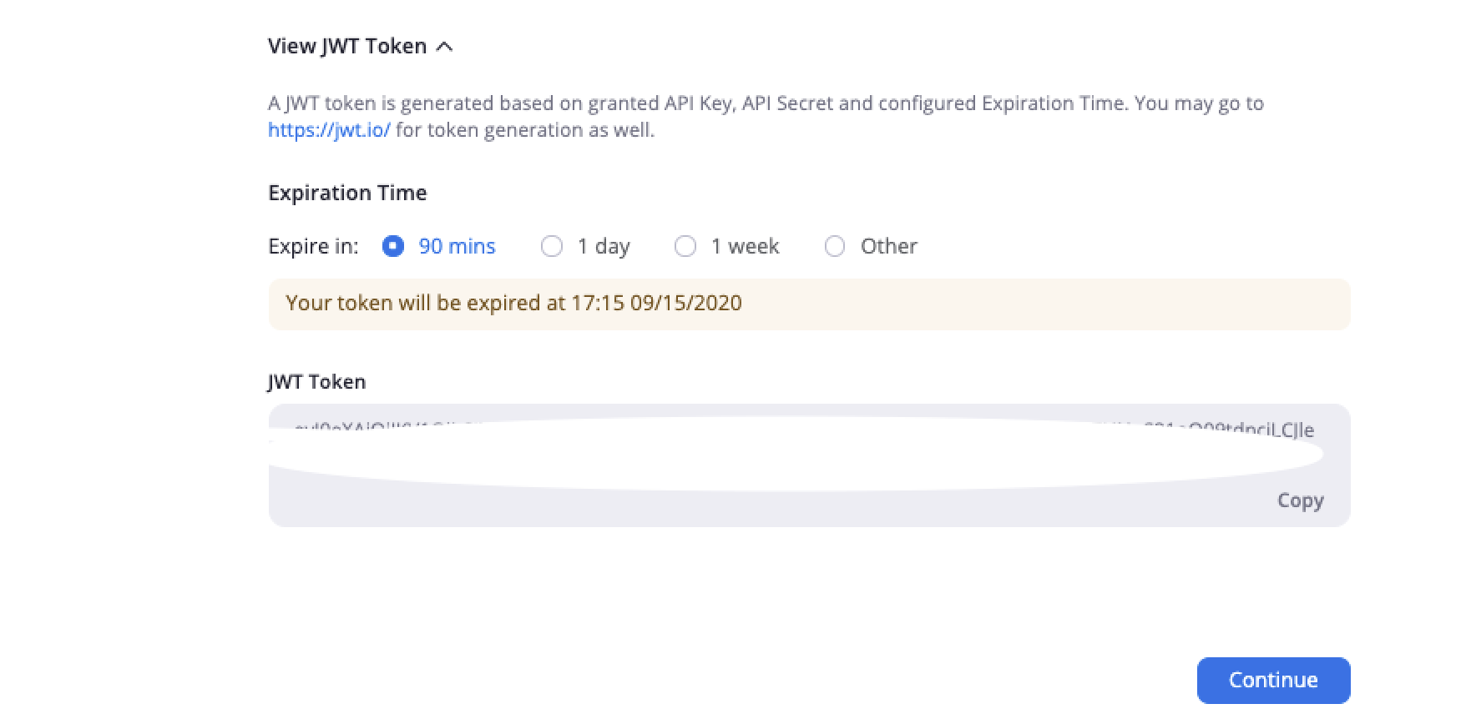The width and height of the screenshot is (1461, 724).
Task: Click the View JWT Token heading text
Action: (x=347, y=47)
